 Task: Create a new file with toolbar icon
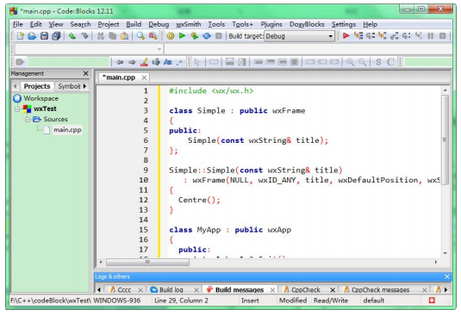tap(21, 36)
